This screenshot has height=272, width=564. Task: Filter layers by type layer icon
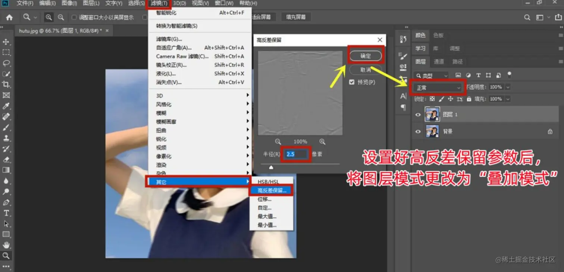tap(479, 75)
